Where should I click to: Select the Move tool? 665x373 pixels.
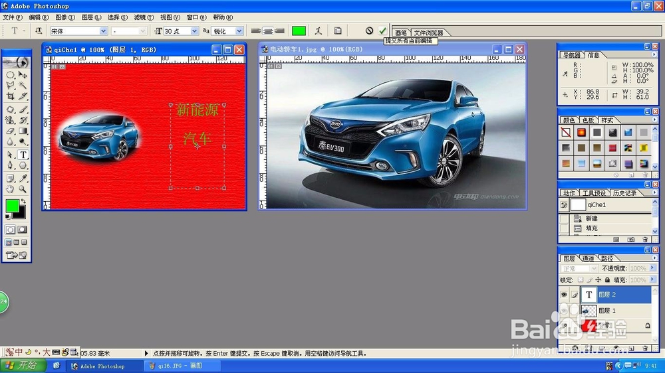tap(23, 75)
